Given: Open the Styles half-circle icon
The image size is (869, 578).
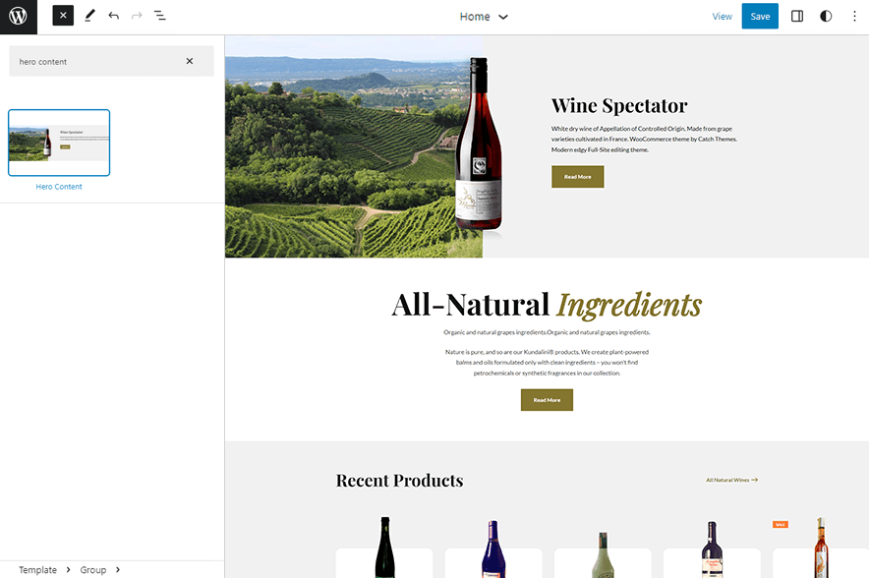Looking at the screenshot, I should pos(826,16).
